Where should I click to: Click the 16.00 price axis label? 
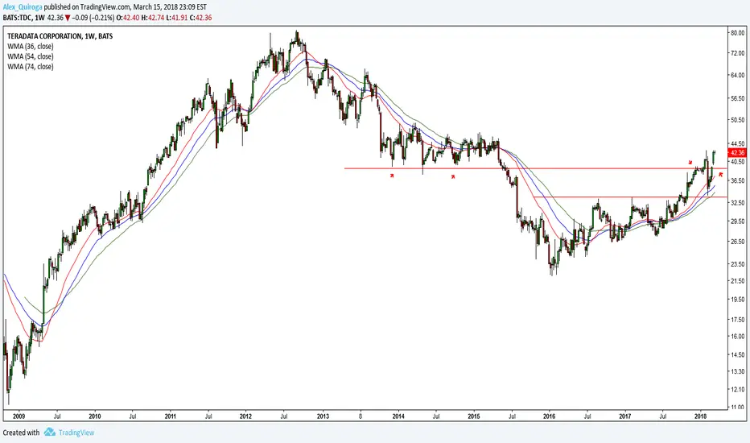point(738,337)
